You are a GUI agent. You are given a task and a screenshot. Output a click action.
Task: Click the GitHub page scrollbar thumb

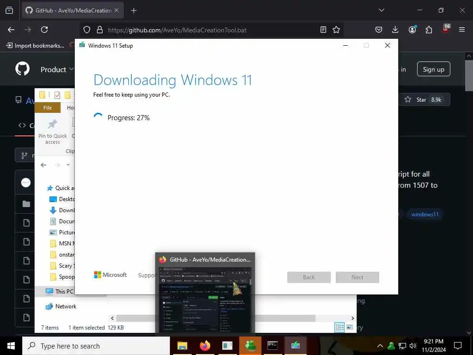pos(469,75)
